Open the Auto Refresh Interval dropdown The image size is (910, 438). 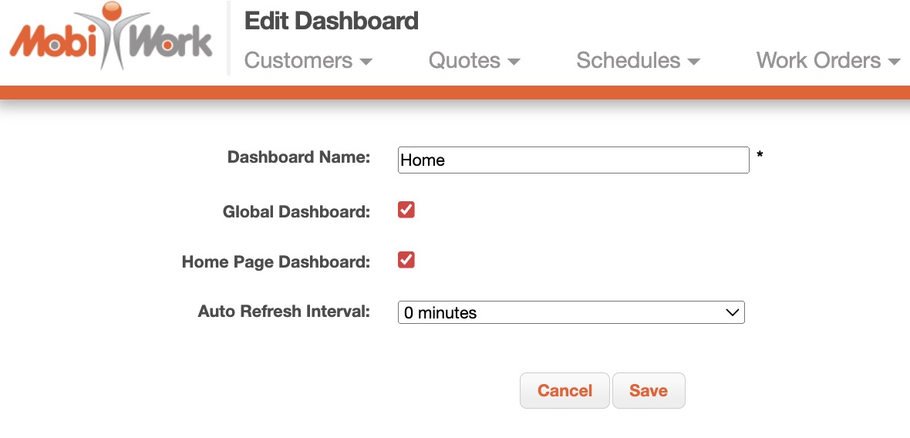(571, 312)
